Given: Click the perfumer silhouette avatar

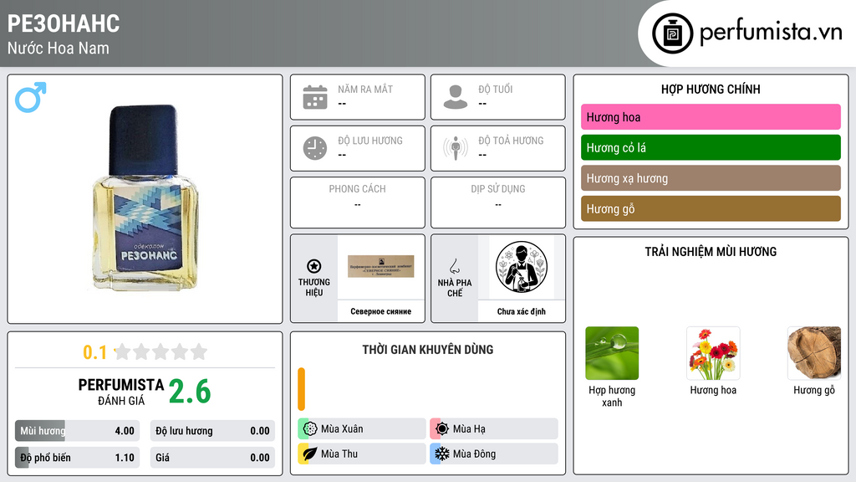Looking at the screenshot, I should pos(522,267).
